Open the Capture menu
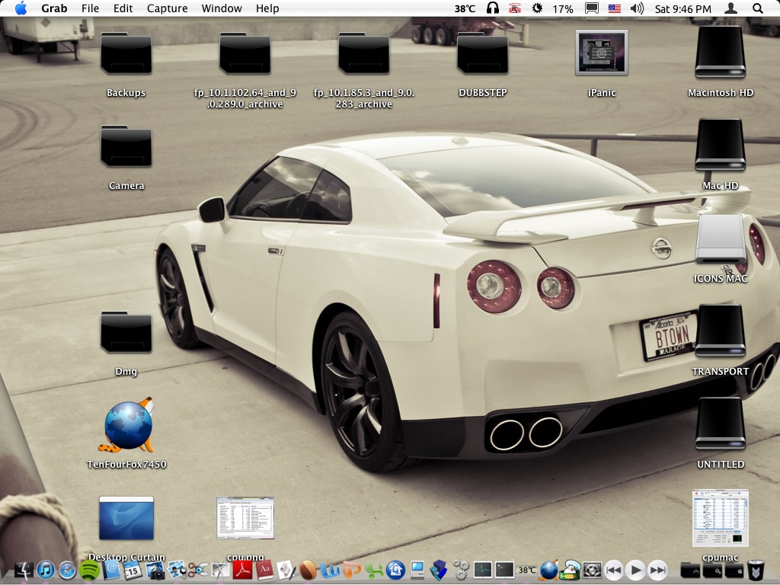Image resolution: width=780 pixels, height=585 pixels. (x=167, y=8)
